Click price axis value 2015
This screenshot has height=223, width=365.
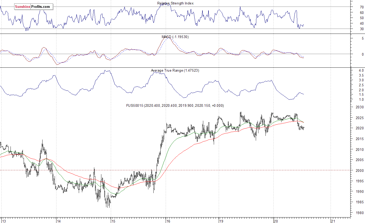pos(360,139)
